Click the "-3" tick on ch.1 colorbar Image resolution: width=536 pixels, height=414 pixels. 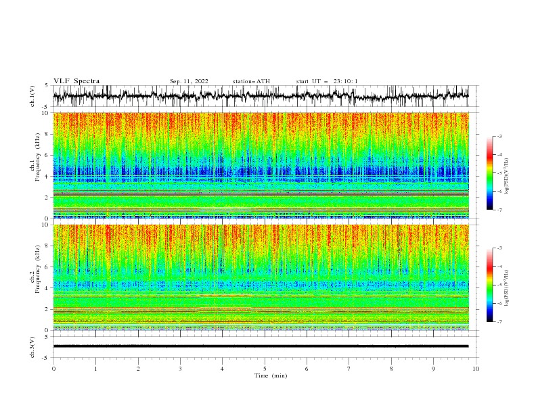[499, 137]
